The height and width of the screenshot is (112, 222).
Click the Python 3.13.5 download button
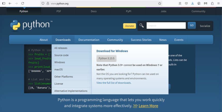(106, 58)
